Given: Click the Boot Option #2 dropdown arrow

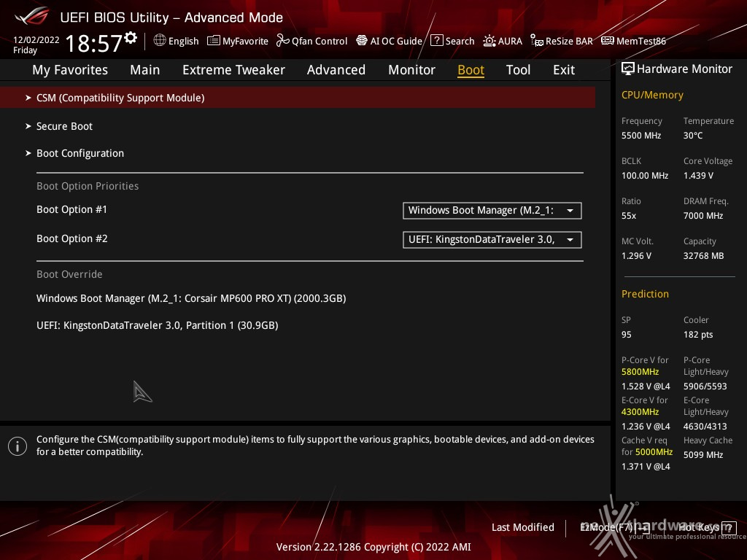Looking at the screenshot, I should point(570,239).
